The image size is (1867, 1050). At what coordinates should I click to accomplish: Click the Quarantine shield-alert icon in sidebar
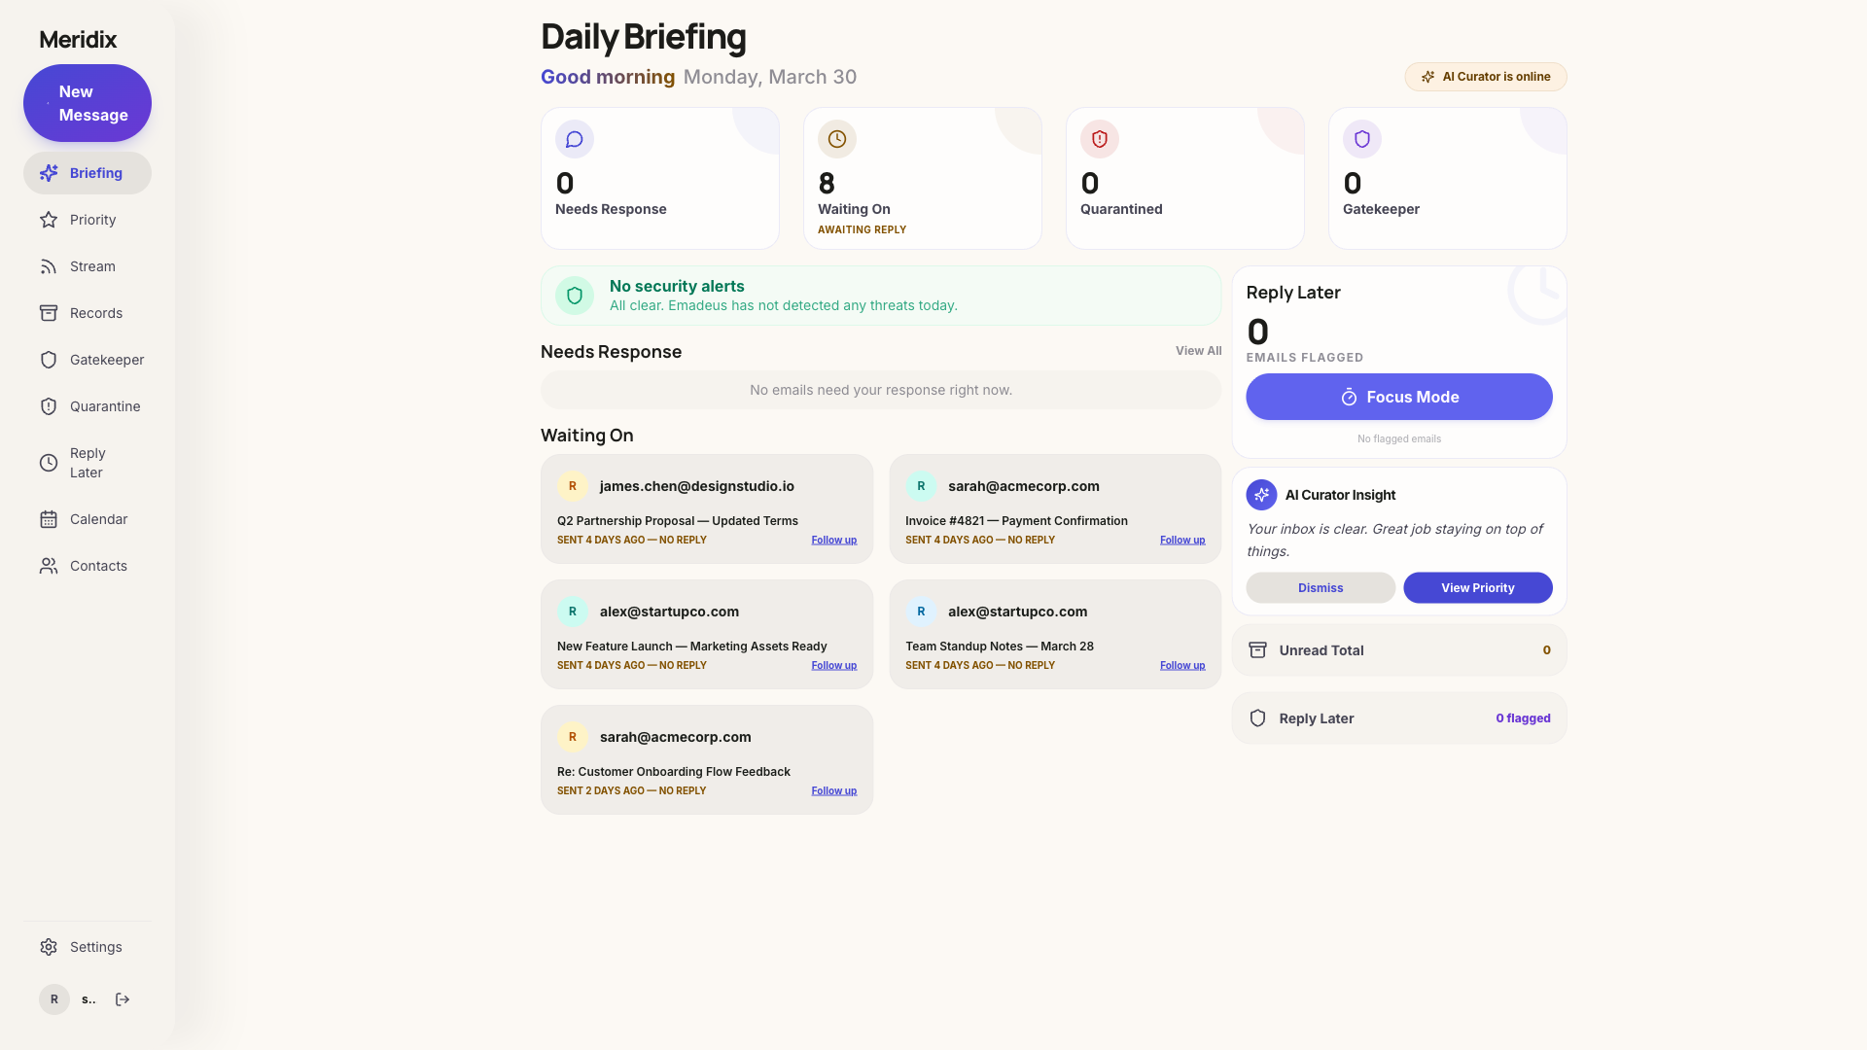pyautogui.click(x=49, y=406)
